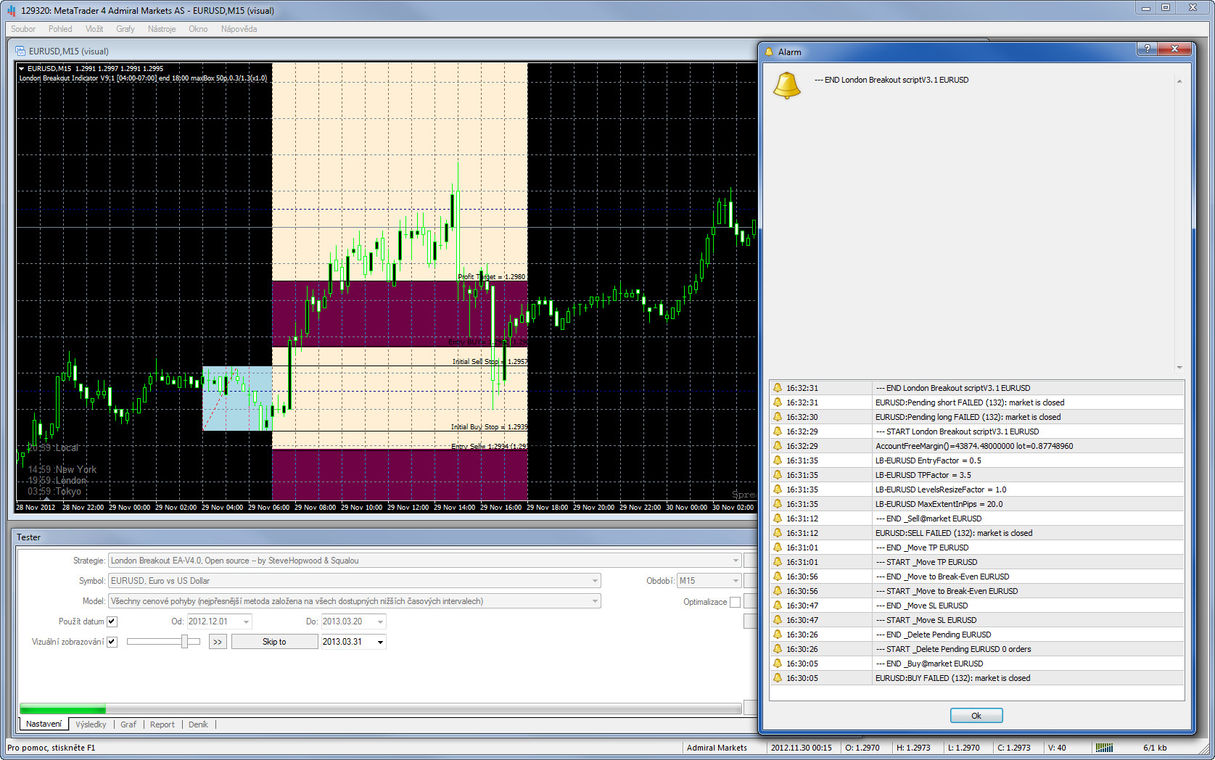
Task: Toggle the Použít datum checkbox
Action: [x=112, y=621]
